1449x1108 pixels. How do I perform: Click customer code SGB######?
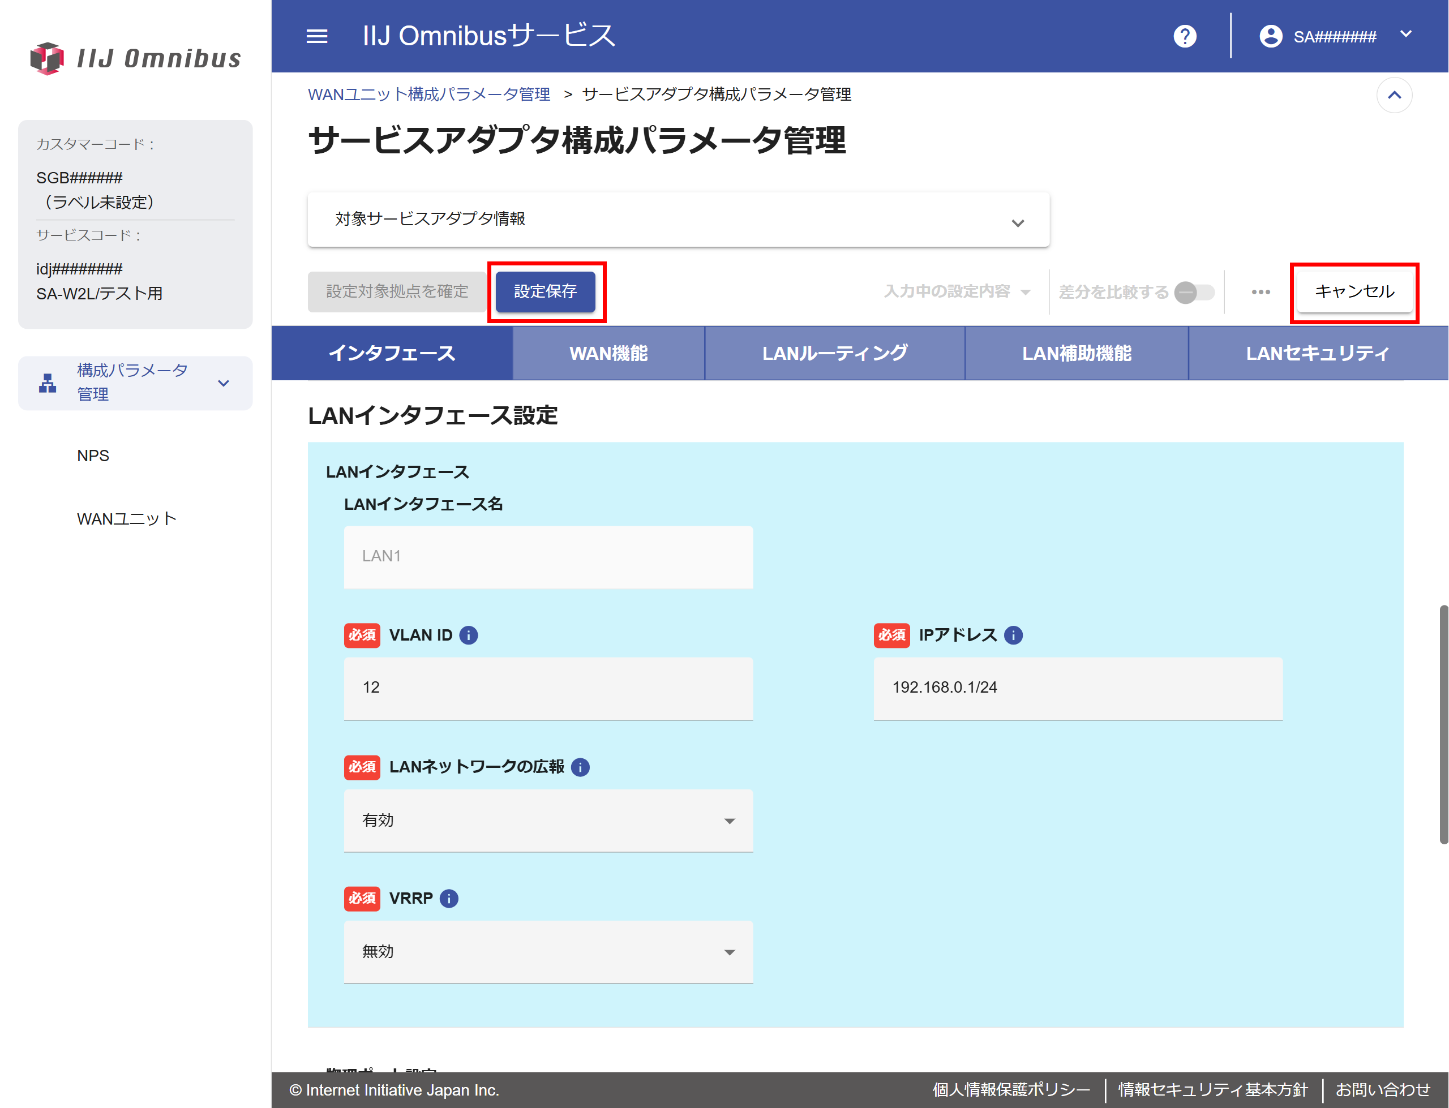pyautogui.click(x=79, y=178)
